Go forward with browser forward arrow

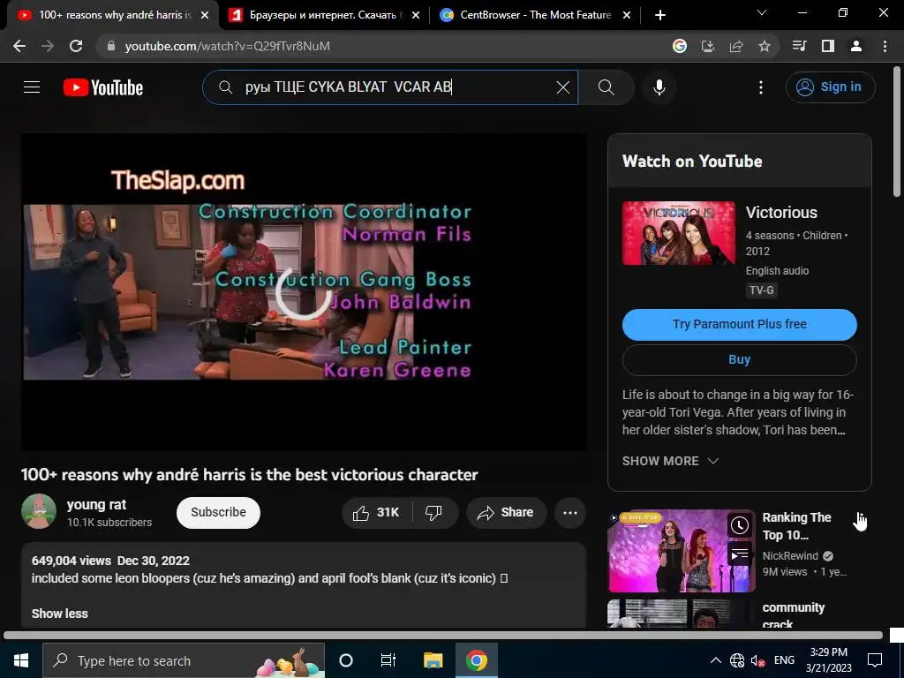pos(48,46)
